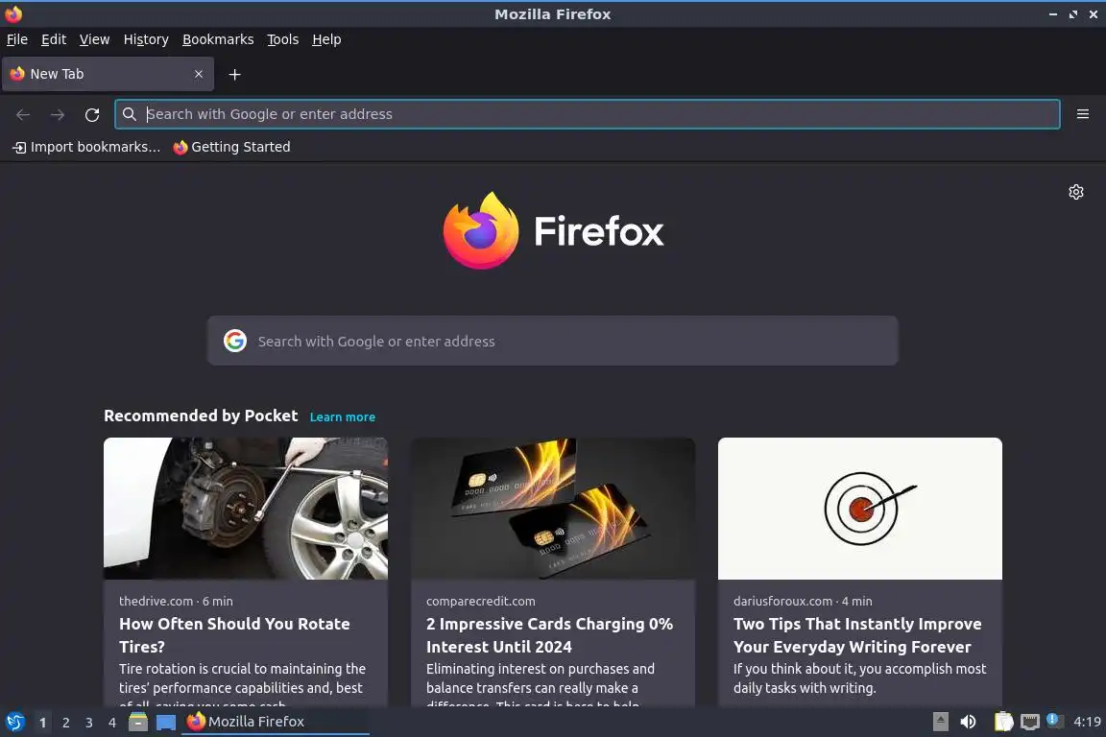Open 2 Impressive Cards Charging 0% headline

tap(549, 634)
